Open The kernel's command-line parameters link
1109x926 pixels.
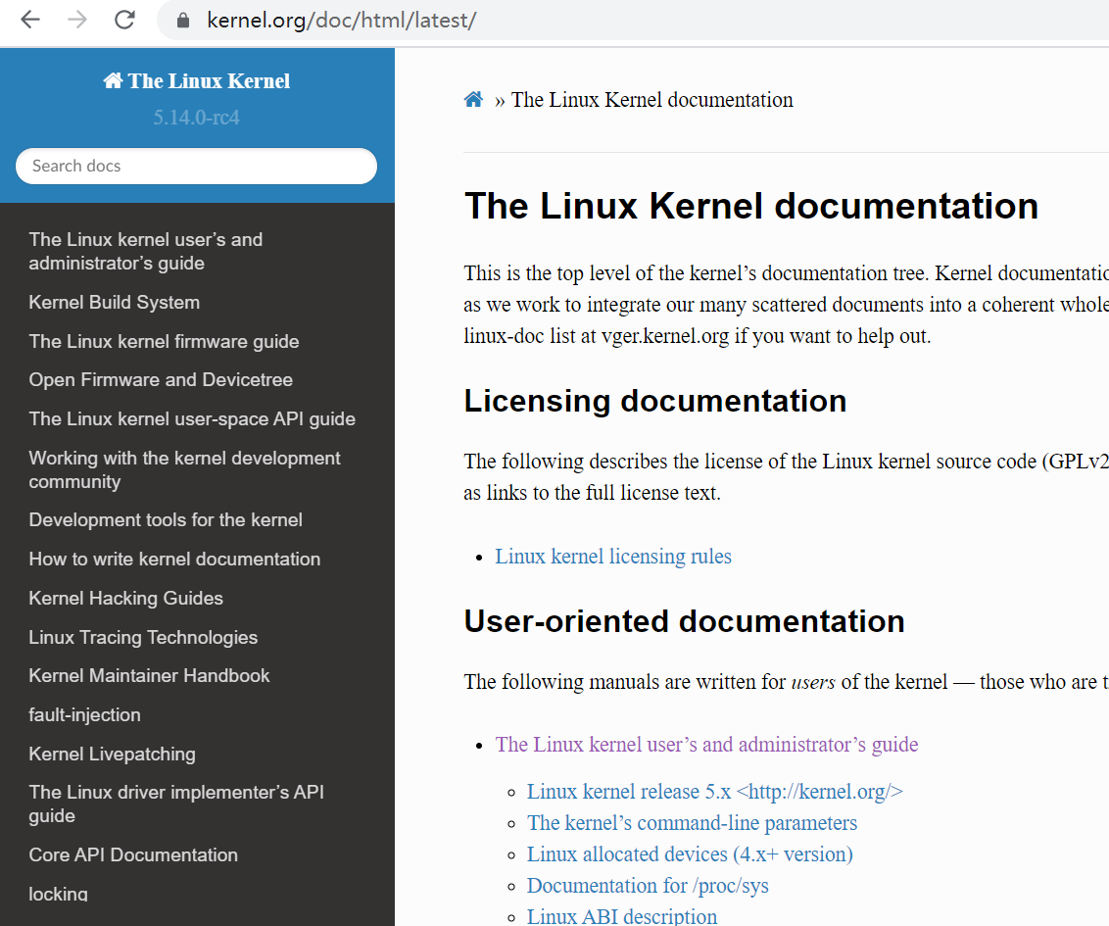coord(692,823)
